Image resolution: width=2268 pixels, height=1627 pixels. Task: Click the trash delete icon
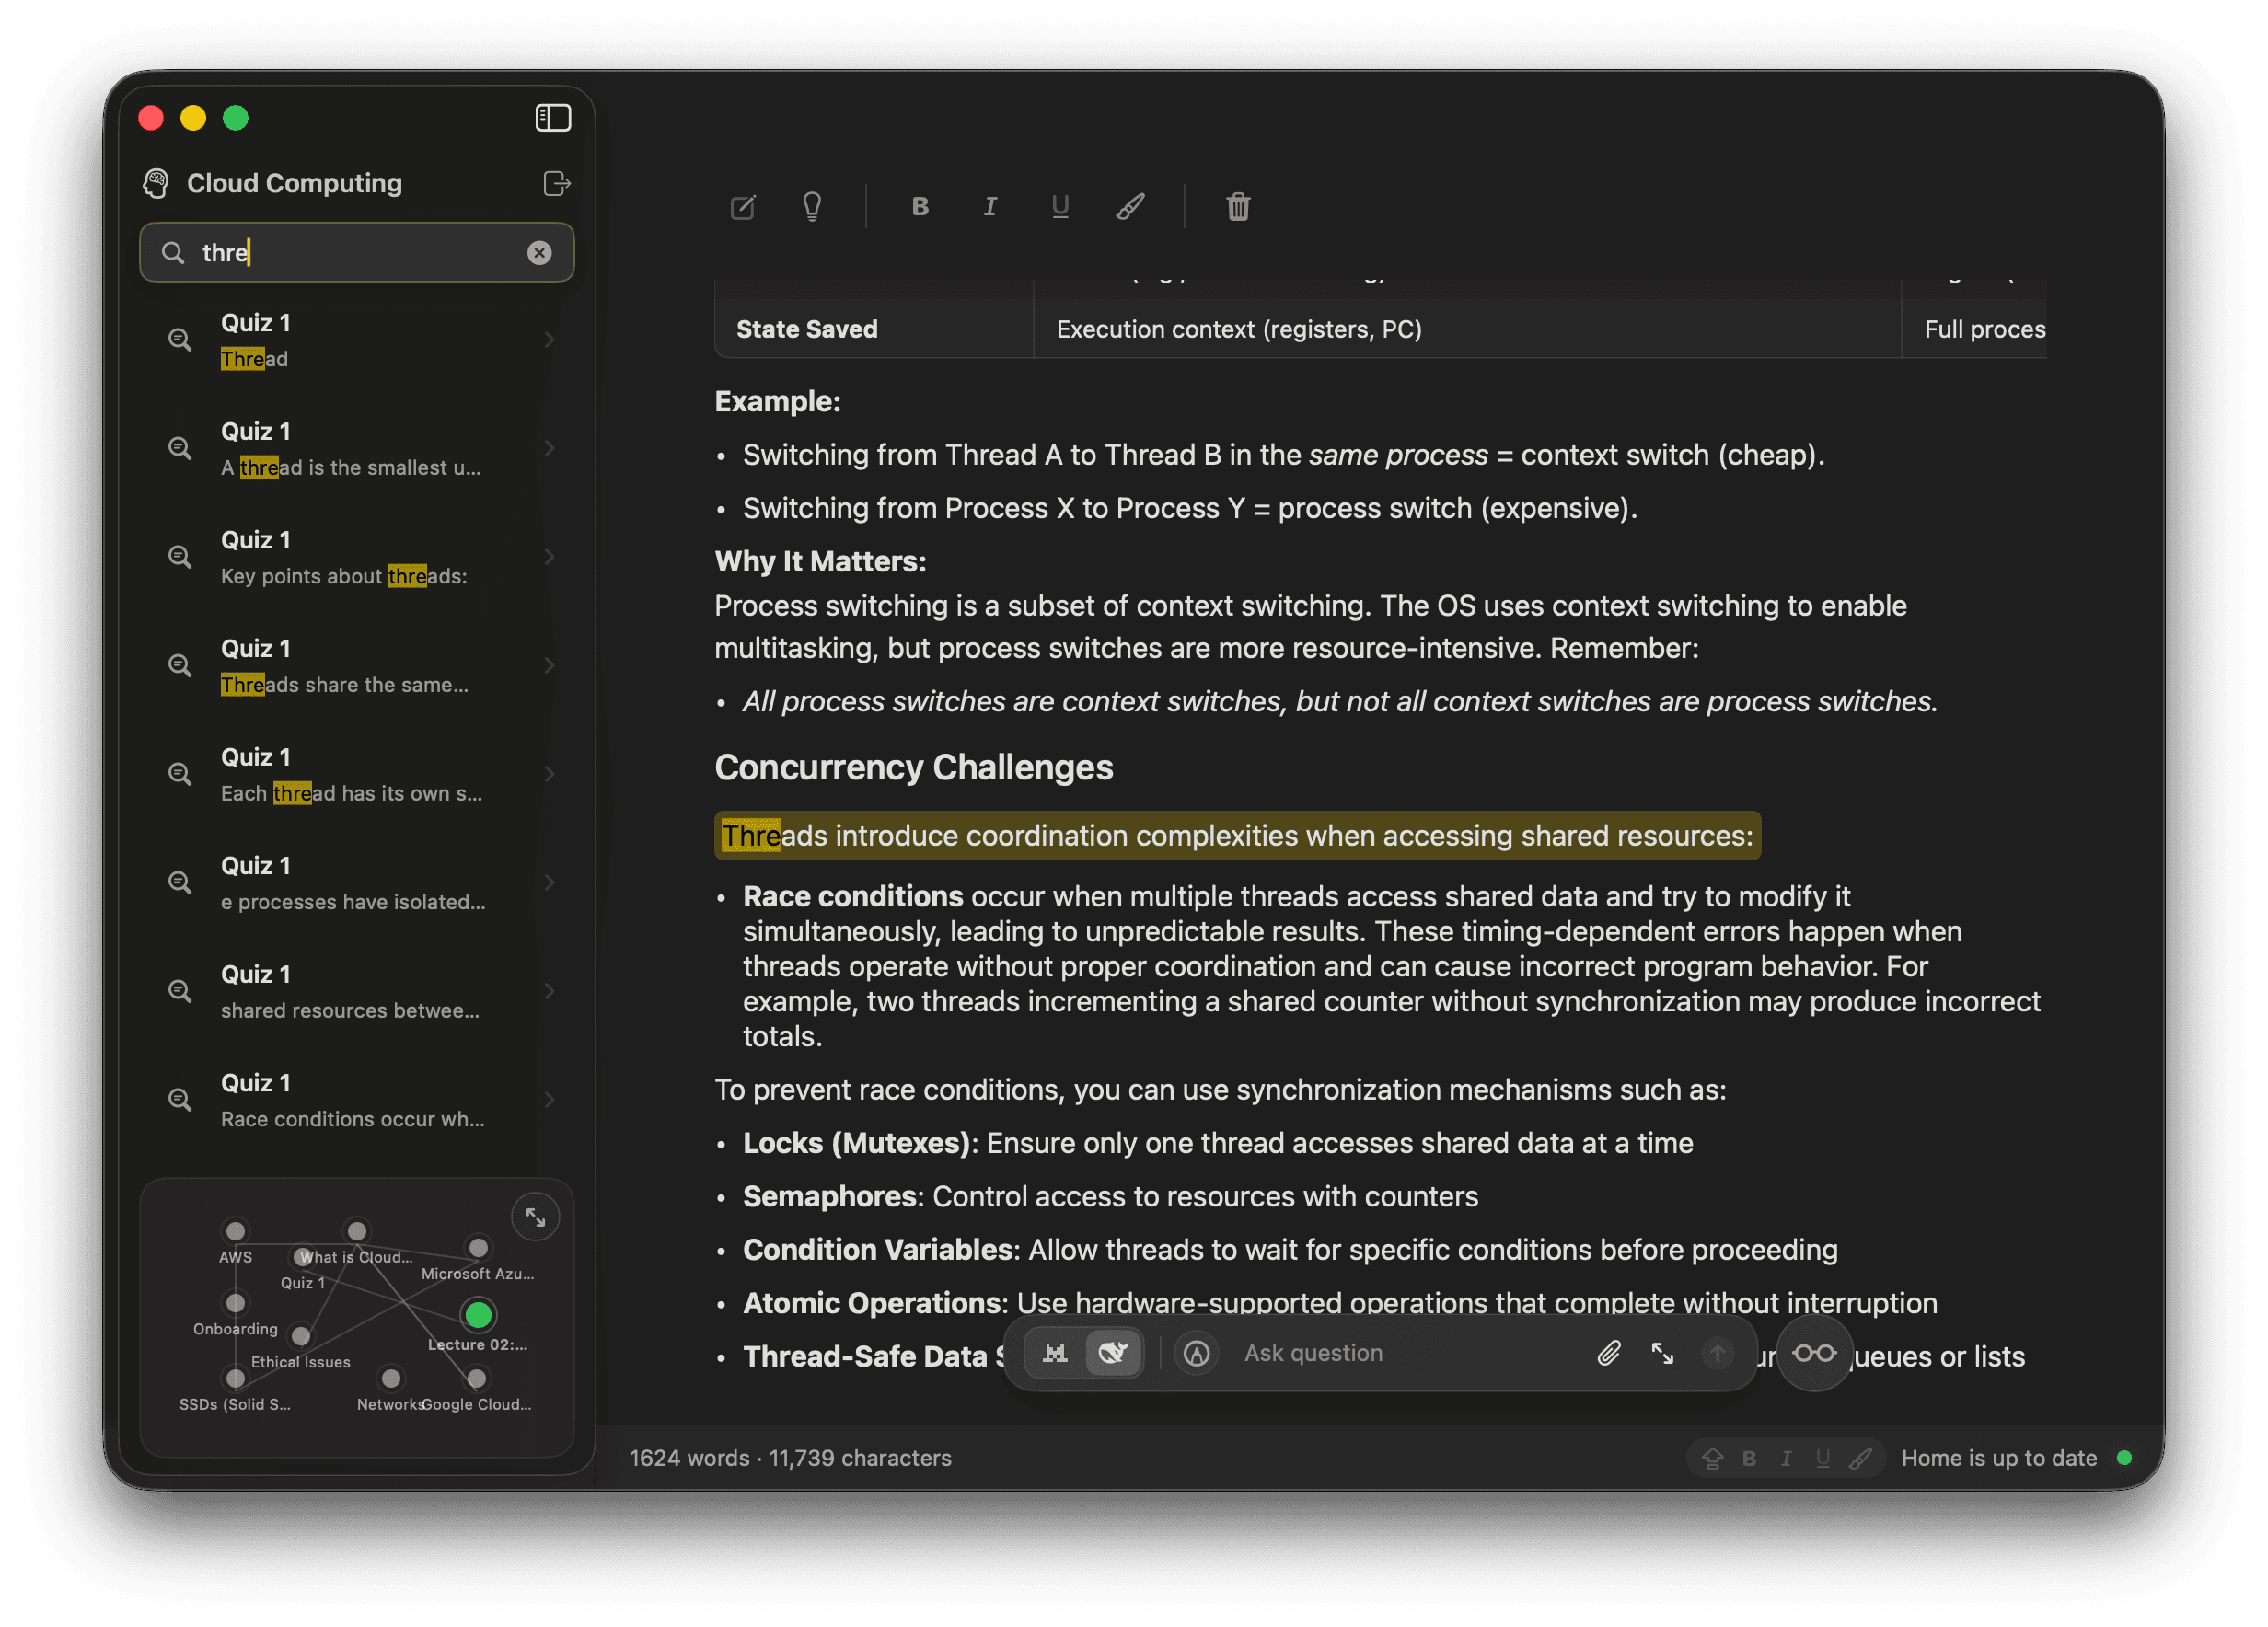(1238, 207)
